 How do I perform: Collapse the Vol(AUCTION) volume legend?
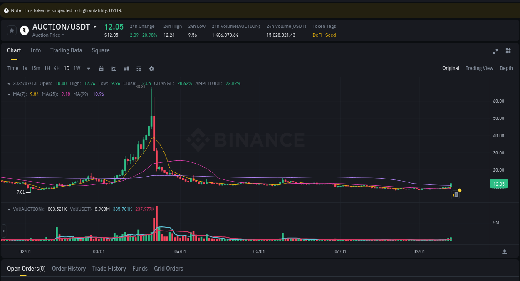[x=9, y=209]
